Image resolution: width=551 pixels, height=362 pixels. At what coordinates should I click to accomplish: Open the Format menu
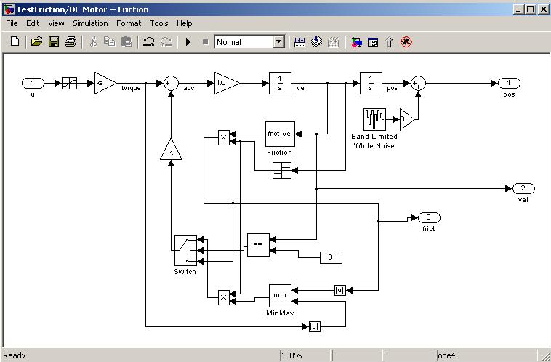tap(129, 23)
